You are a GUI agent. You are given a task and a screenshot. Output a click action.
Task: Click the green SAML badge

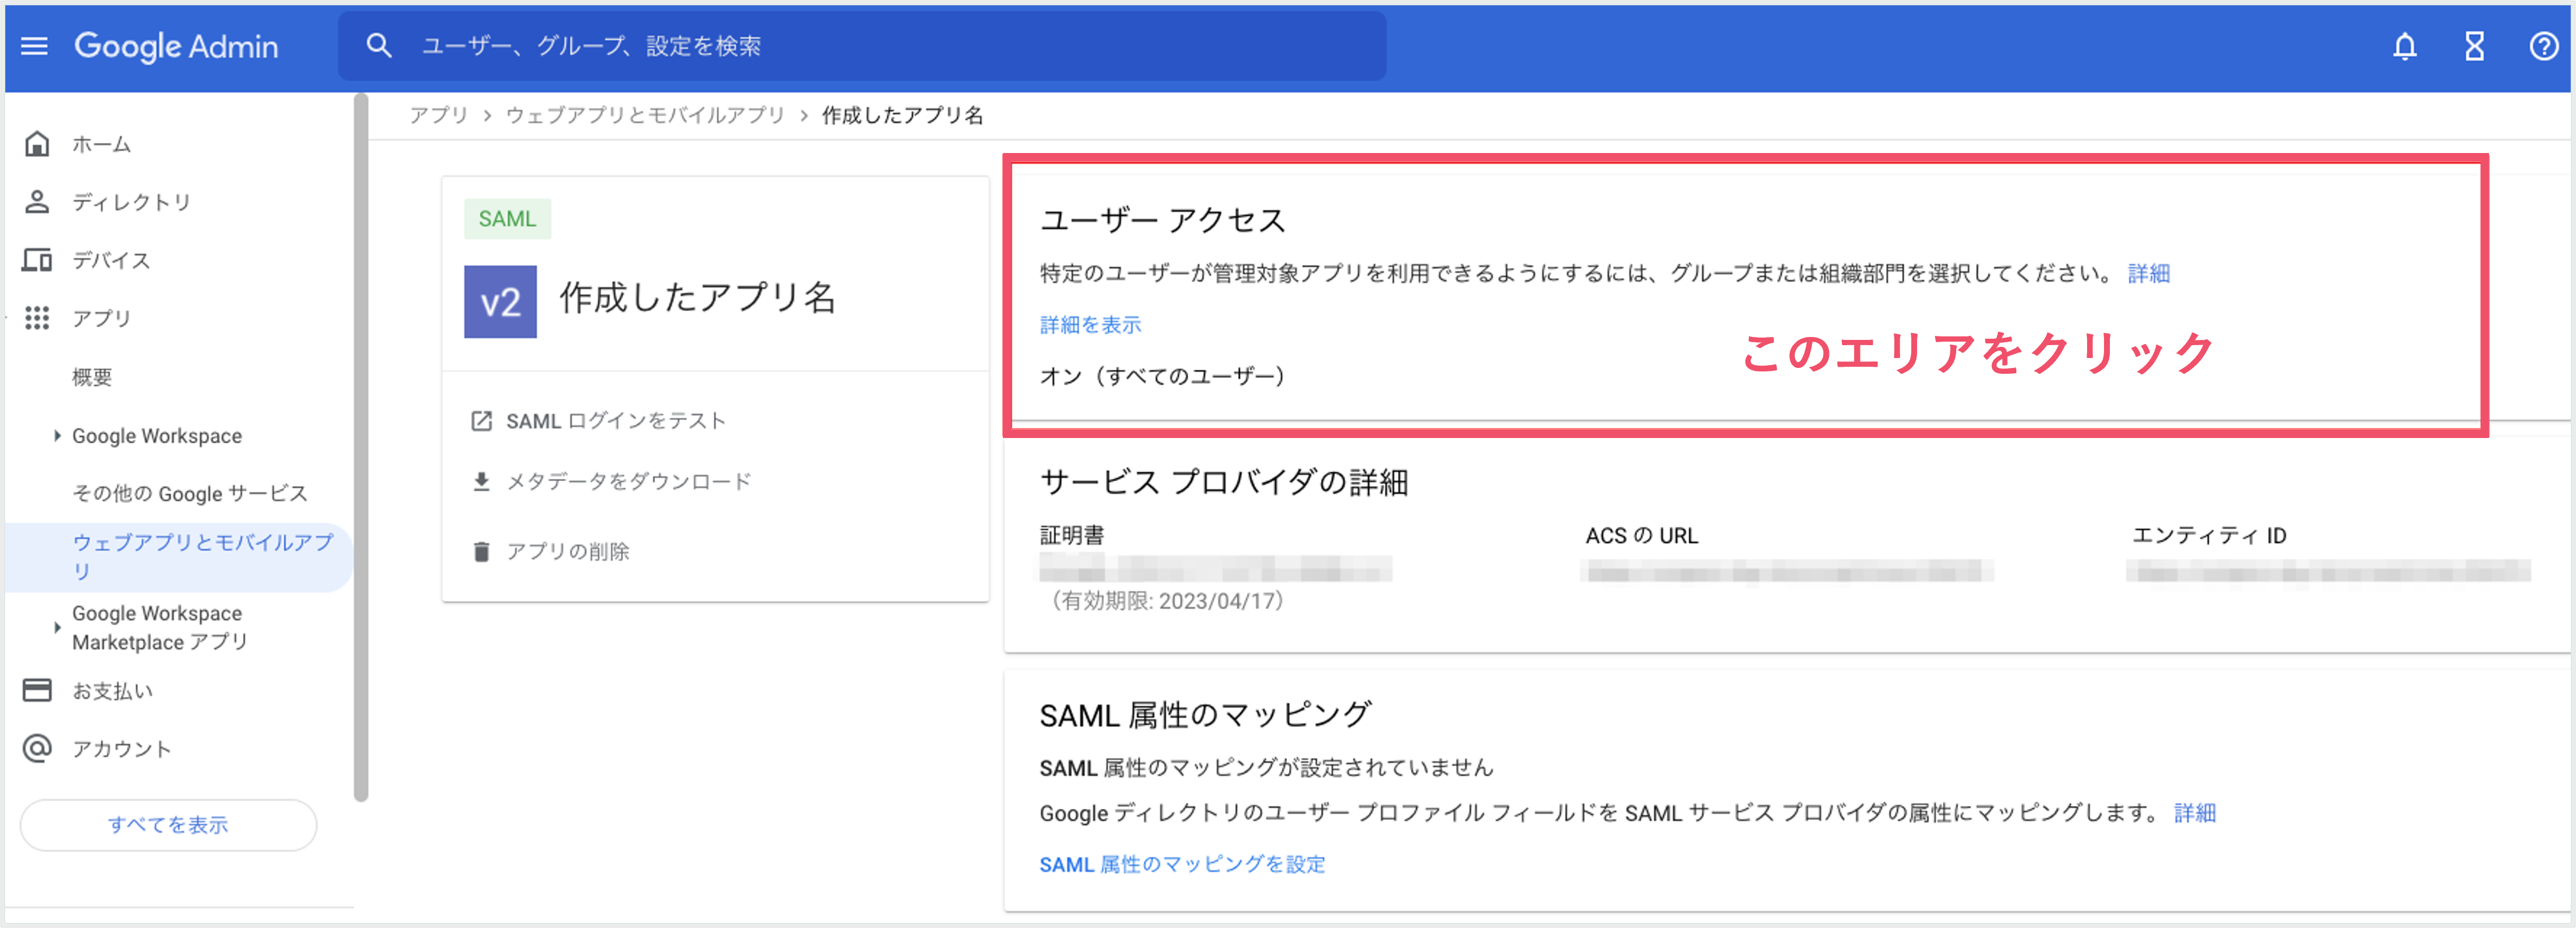(x=507, y=219)
